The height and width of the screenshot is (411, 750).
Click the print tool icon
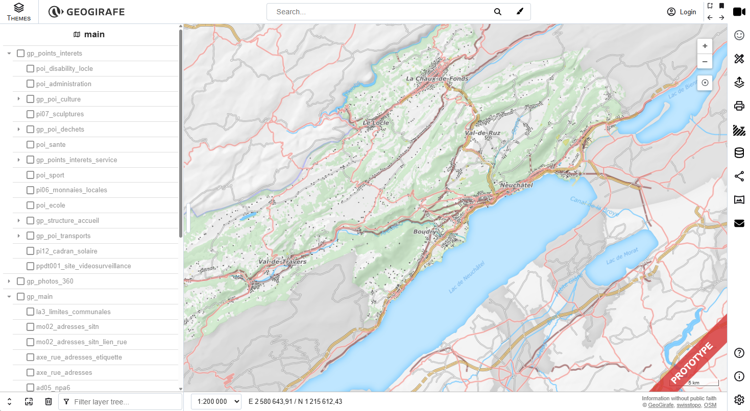[739, 106]
